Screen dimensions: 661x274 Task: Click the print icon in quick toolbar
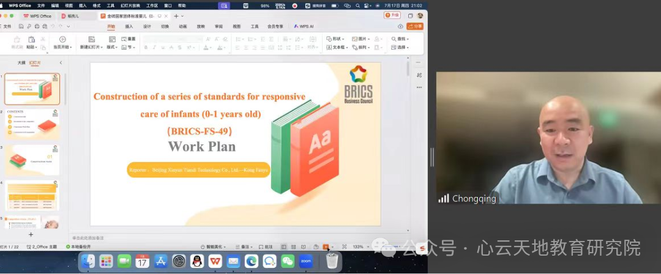tap(37, 26)
